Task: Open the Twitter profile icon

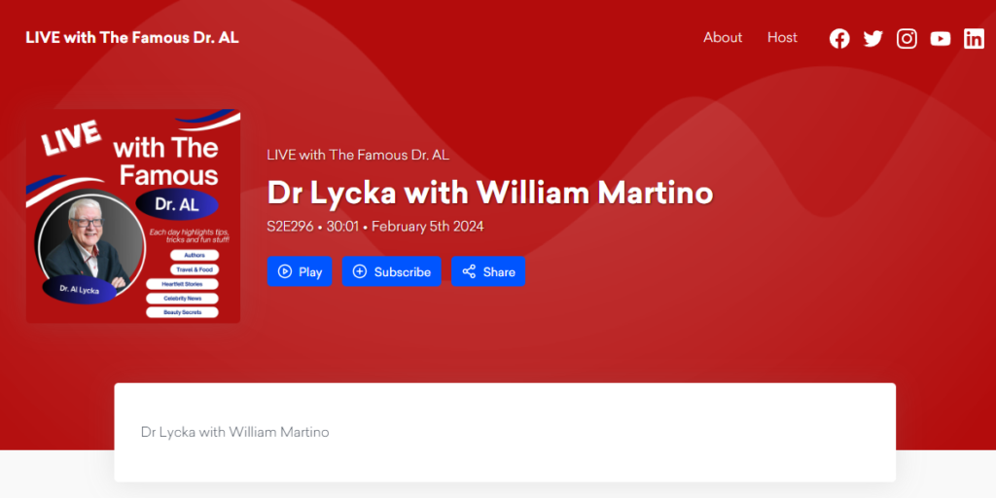Action: coord(872,39)
